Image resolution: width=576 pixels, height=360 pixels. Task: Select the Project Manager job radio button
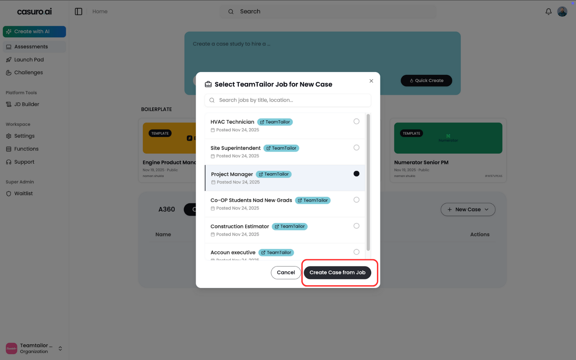356,174
